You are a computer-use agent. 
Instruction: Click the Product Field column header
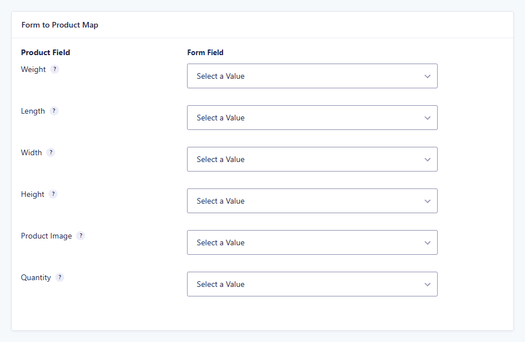46,52
